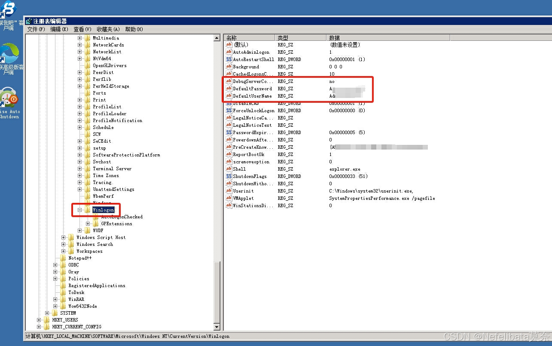Select the AutoLogonChecked subkey
Image resolution: width=552 pixels, height=346 pixels.
tap(122, 217)
